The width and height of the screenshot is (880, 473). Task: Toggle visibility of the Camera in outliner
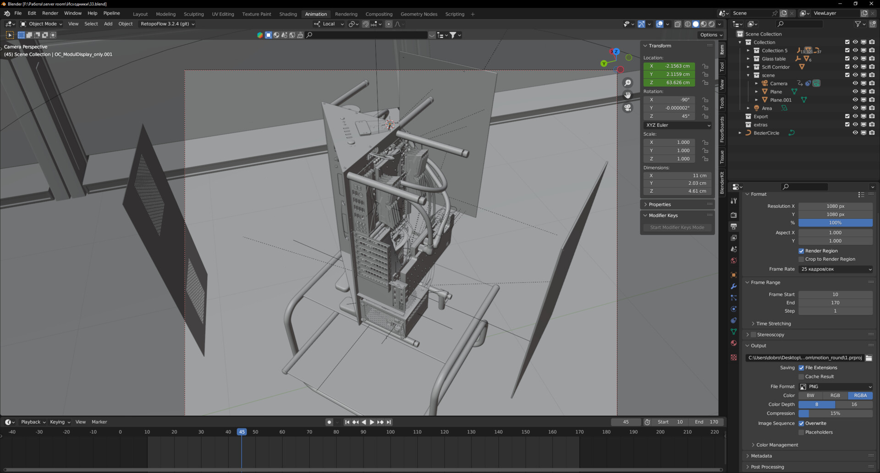[855, 83]
